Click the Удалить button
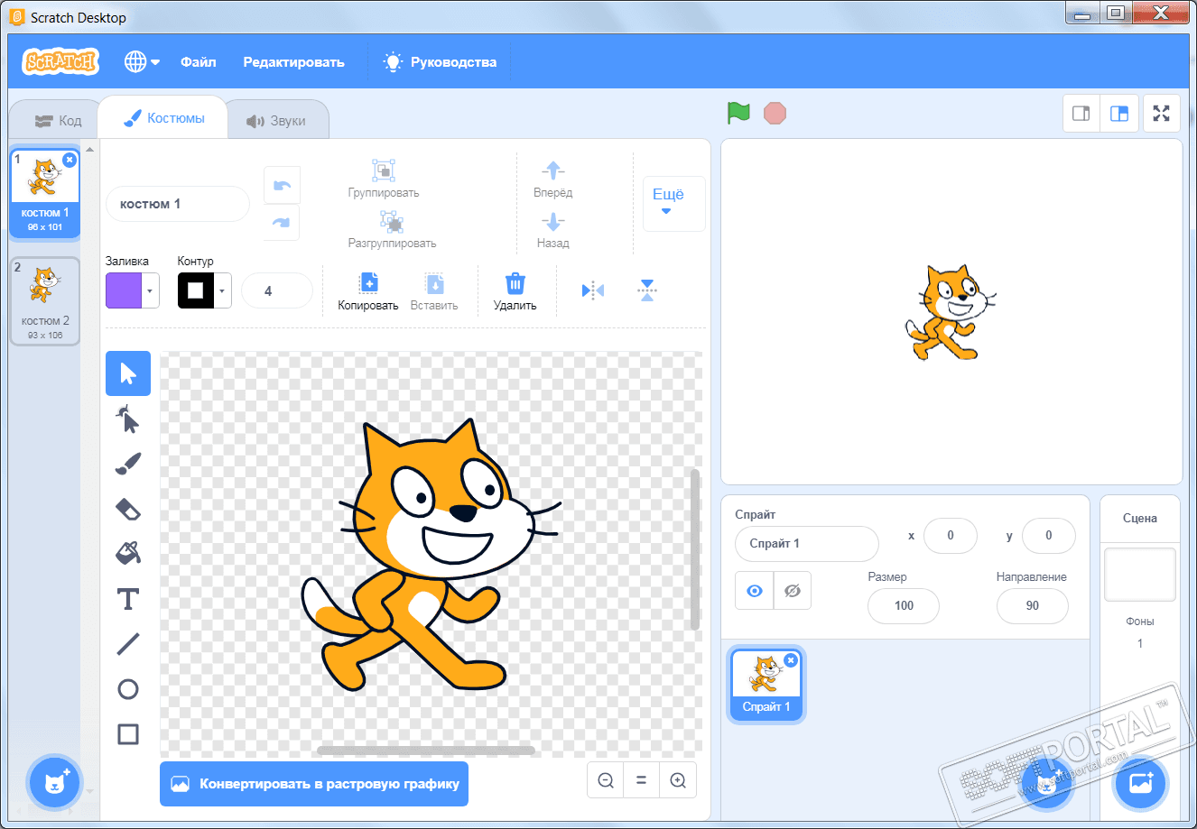1197x829 pixels. pos(515,291)
